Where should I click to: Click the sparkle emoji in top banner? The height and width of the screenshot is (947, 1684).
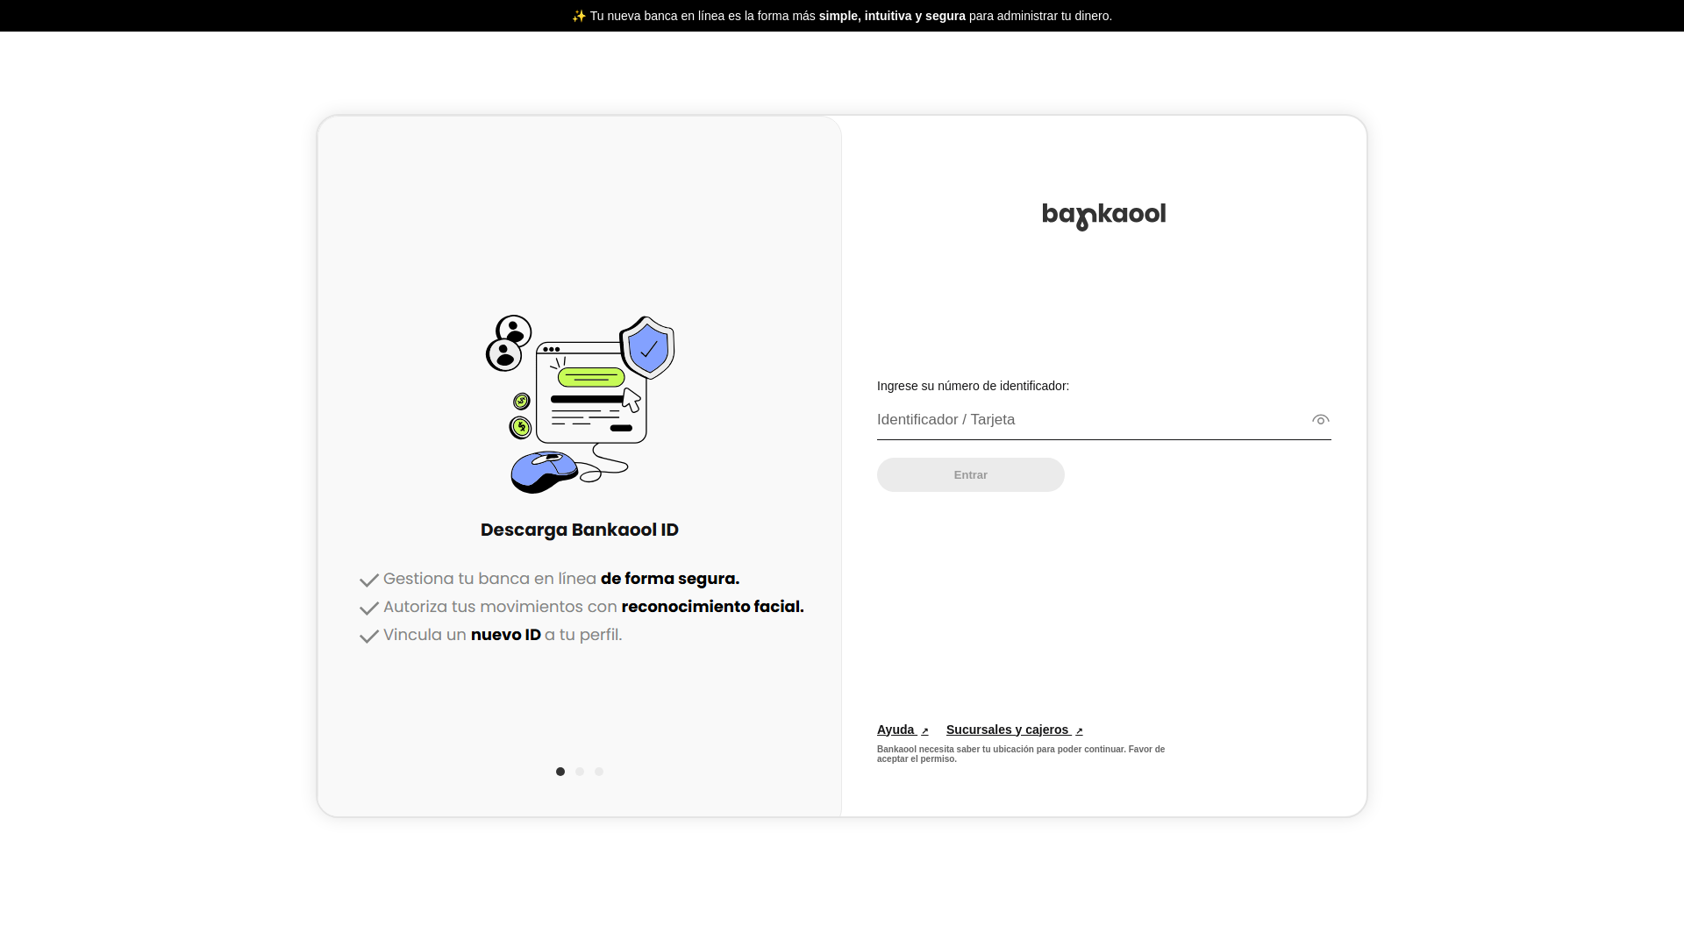[579, 16]
